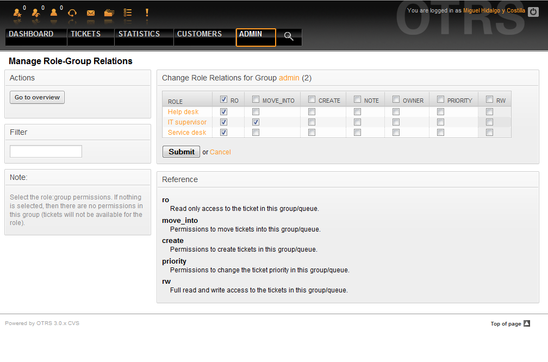Viewport: 548px width, 362px height.
Task: Click the Top of page arrow icon
Action: [x=526, y=323]
